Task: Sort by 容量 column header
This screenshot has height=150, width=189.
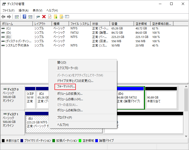Action: point(122,24)
